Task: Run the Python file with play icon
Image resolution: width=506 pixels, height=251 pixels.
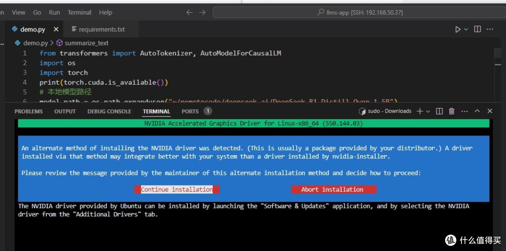Action: click(458, 29)
